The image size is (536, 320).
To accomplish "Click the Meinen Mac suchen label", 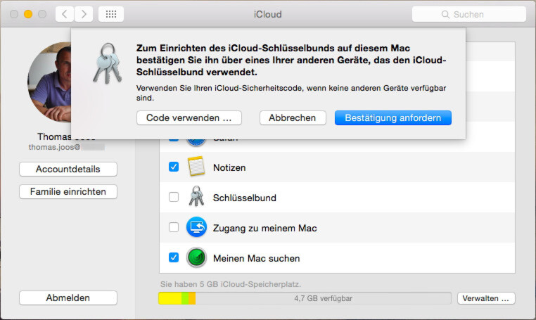I will (256, 259).
